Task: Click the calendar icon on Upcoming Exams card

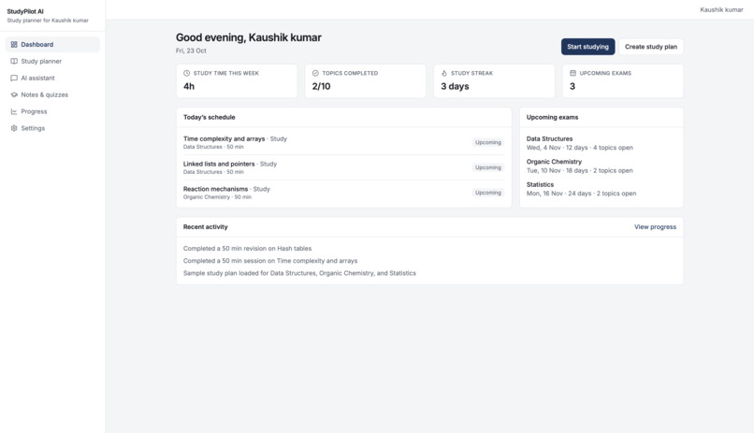Action: coord(573,73)
